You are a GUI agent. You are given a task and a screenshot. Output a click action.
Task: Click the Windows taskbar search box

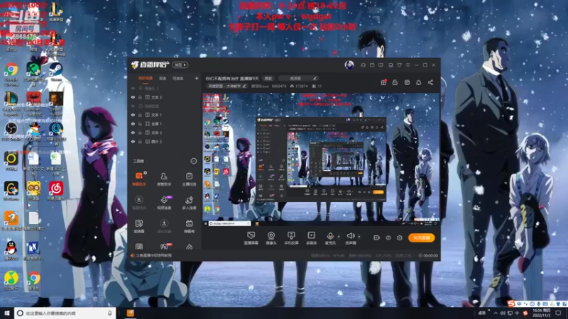(x=65, y=313)
